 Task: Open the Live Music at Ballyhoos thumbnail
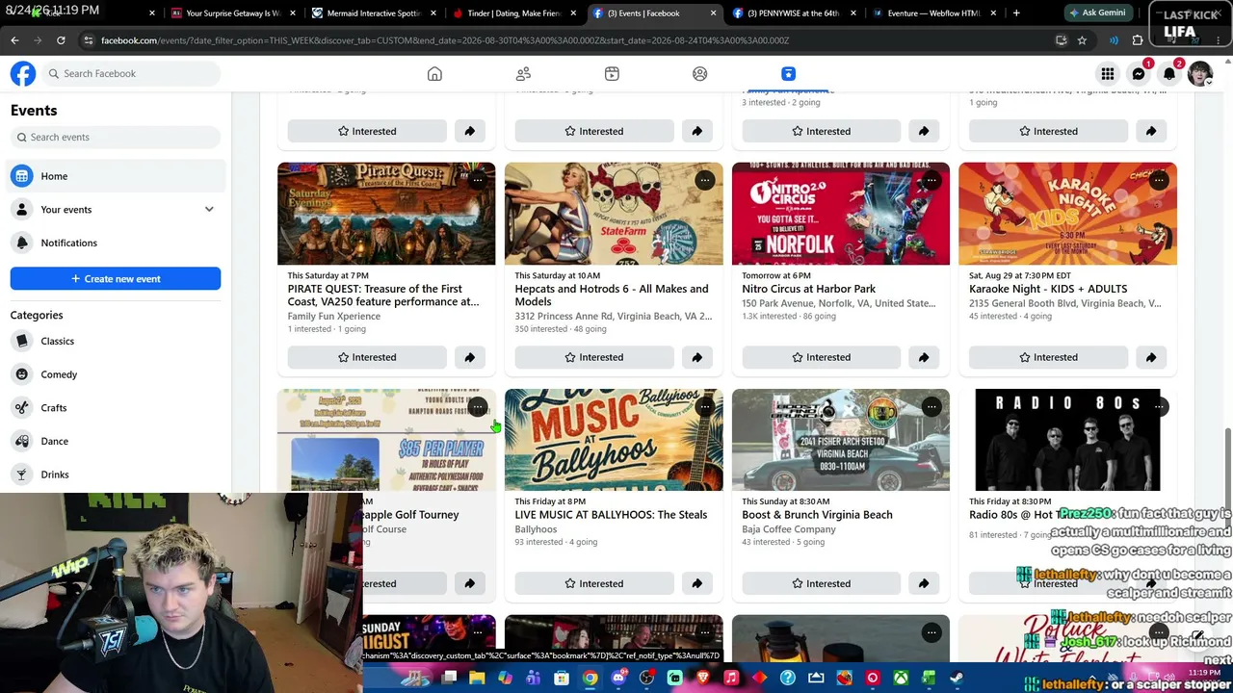614,440
